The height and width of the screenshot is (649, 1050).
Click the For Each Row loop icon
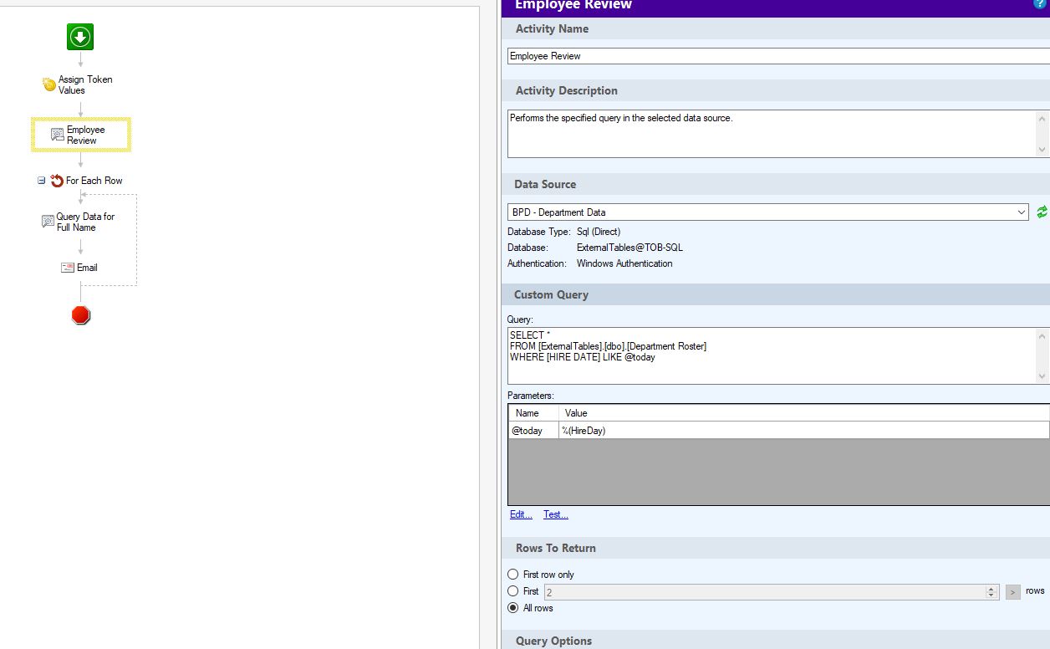pyautogui.click(x=57, y=181)
